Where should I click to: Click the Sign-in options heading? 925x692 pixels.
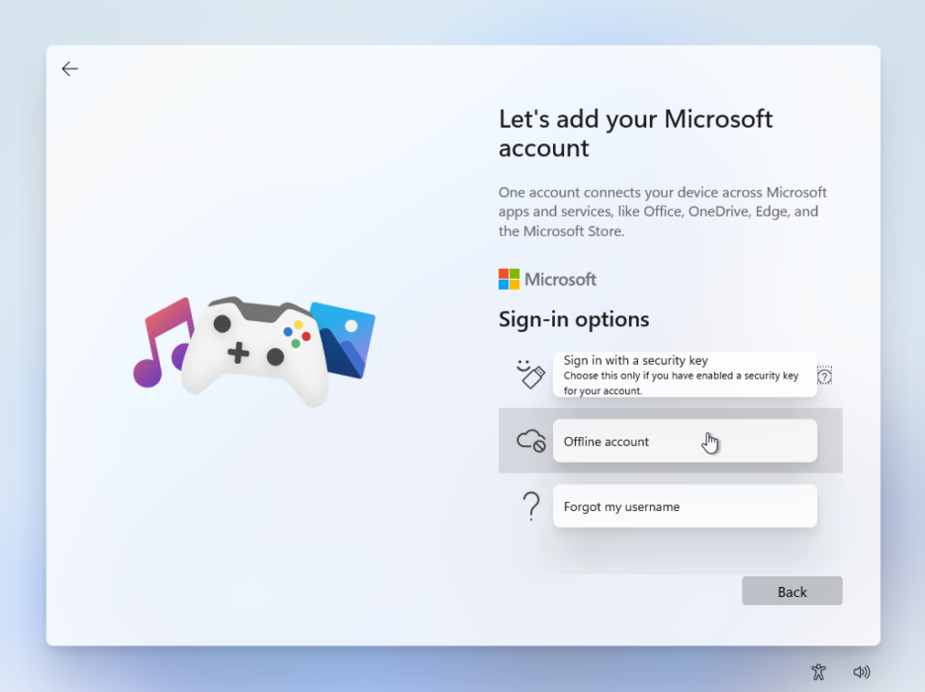574,319
